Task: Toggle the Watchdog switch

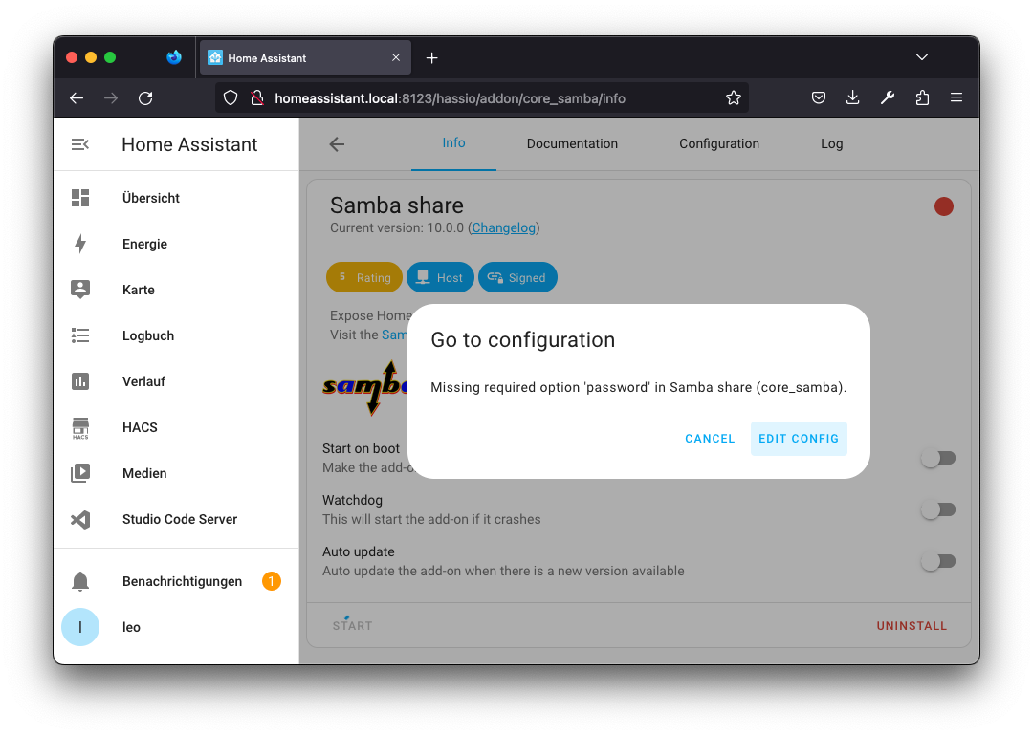Action: click(x=939, y=509)
